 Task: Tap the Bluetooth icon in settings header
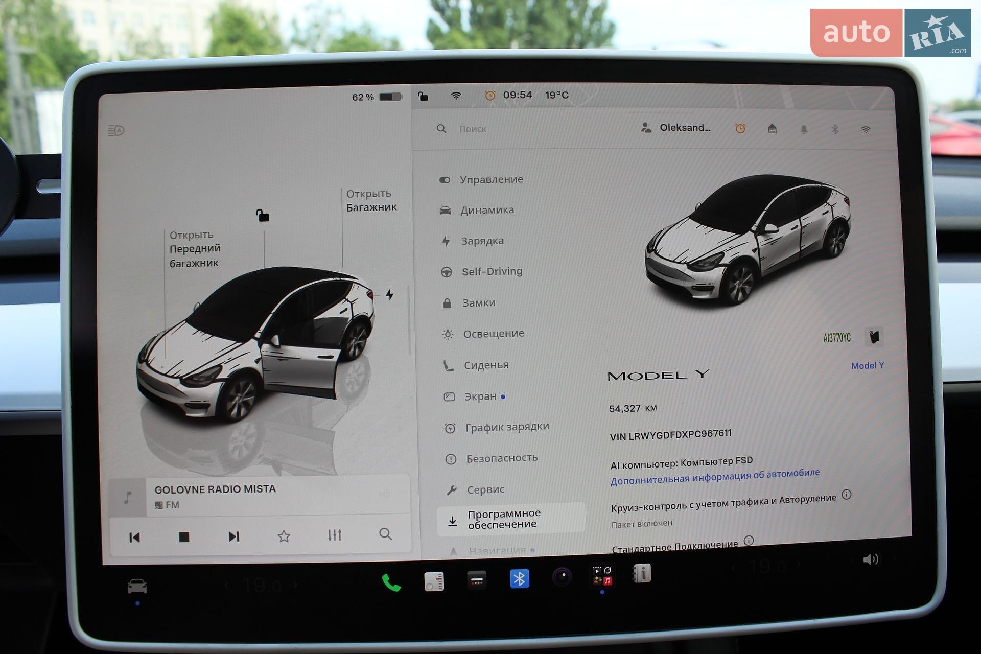coord(835,129)
